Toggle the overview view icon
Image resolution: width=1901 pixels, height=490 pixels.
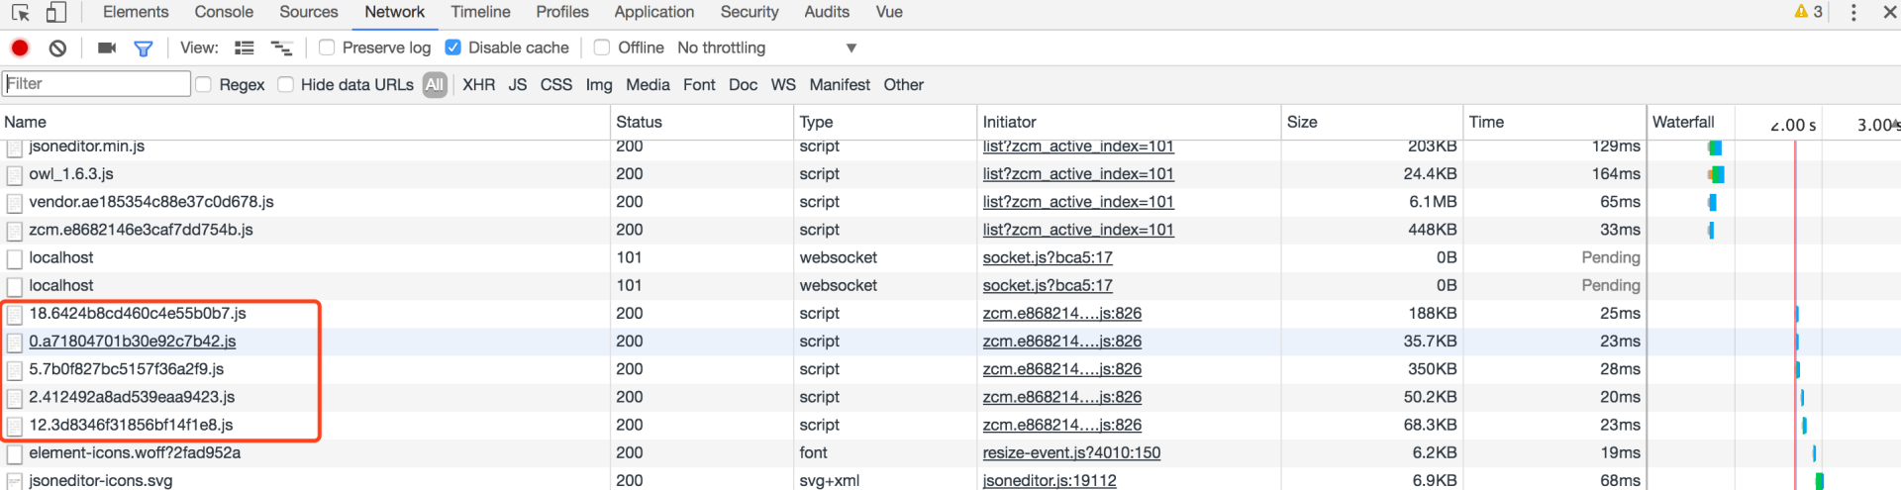coord(281,48)
